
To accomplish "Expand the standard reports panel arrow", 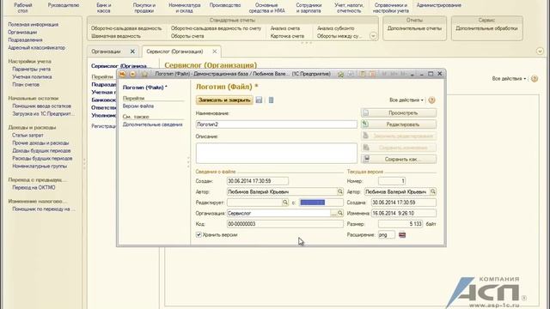I will click(373, 36).
